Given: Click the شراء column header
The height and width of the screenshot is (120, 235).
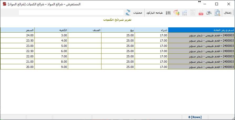Looking at the screenshot, I should [x=151, y=30].
